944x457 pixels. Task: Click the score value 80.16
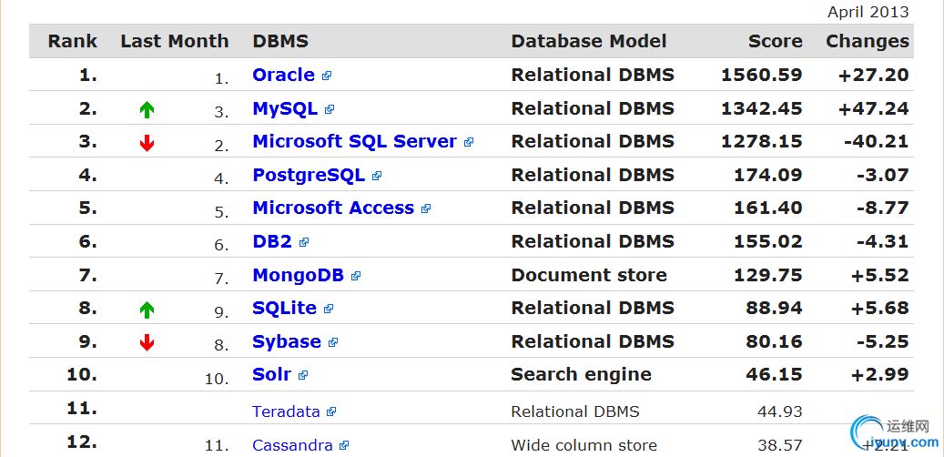(x=774, y=341)
